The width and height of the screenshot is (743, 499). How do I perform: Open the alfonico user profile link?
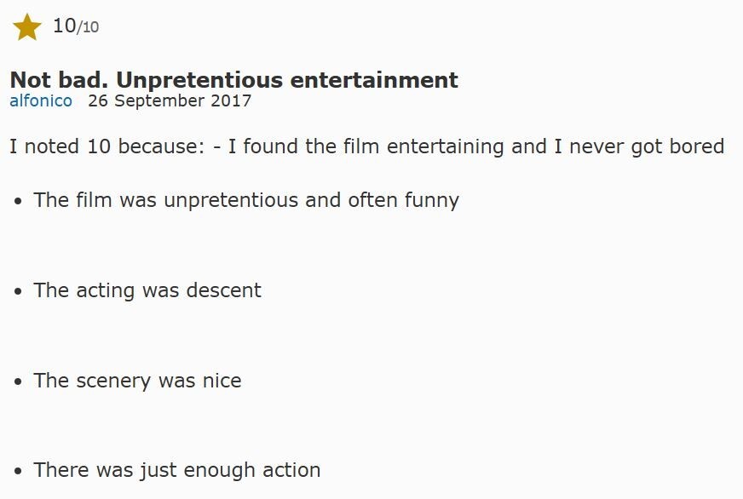point(41,100)
